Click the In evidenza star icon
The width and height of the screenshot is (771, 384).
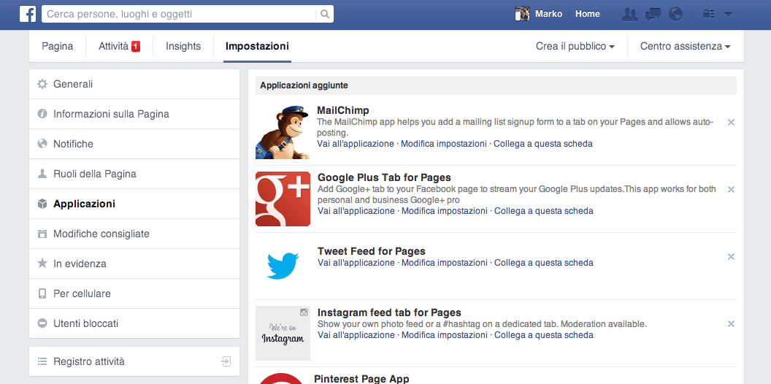(42, 264)
